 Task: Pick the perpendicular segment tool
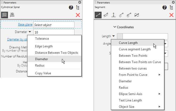[114, 15]
